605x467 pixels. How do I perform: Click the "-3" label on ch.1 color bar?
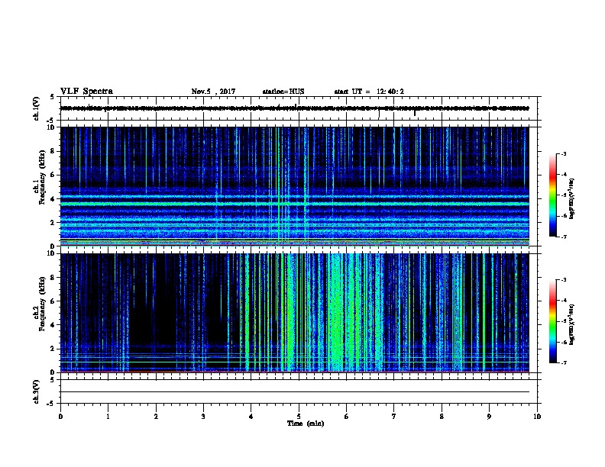point(563,153)
